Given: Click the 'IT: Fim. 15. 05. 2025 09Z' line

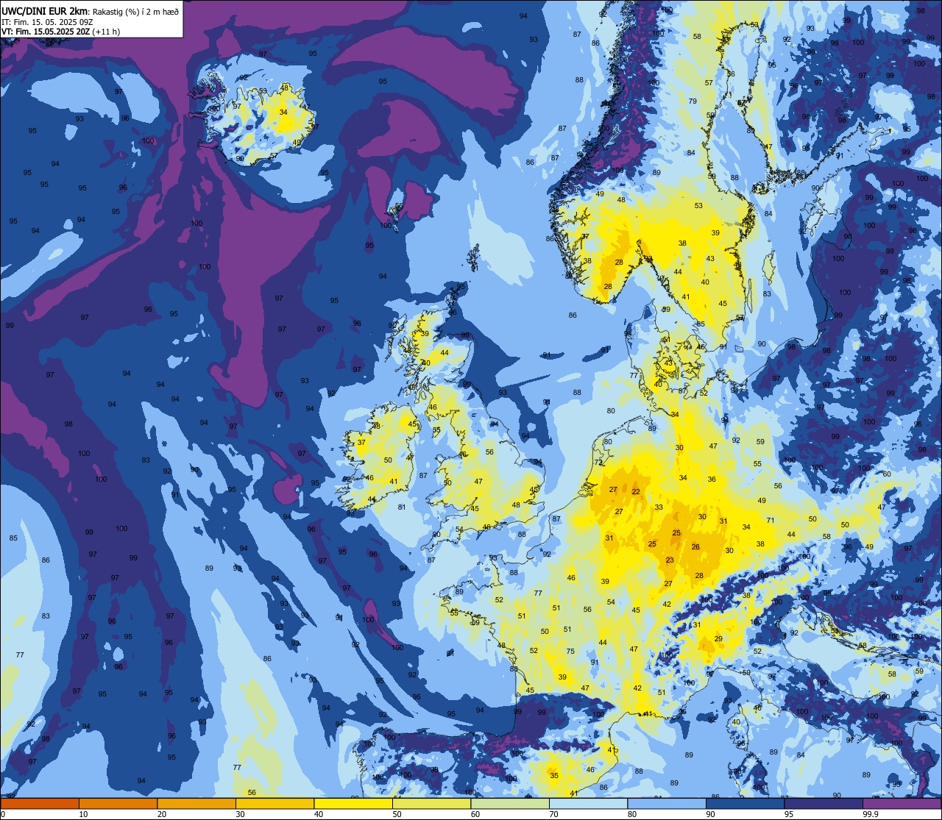Looking at the screenshot, I should pyautogui.click(x=47, y=22).
